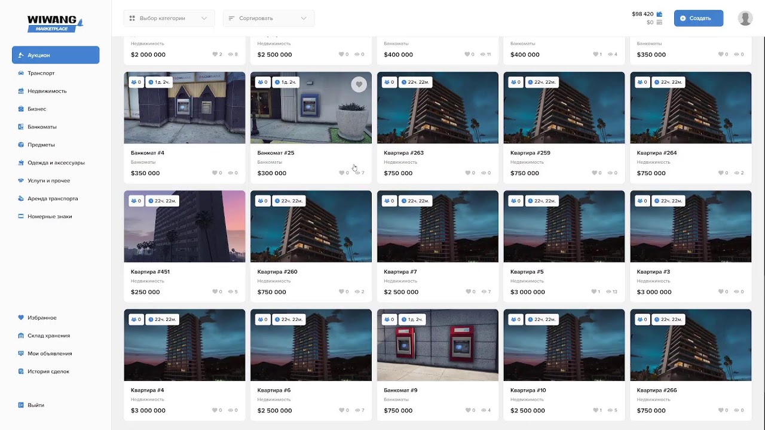Click the $98 420 balance text
Screen dimensions: 765x430
click(x=642, y=14)
